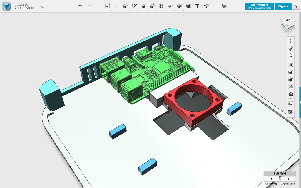Select the Pan tool in navigation bar
Viewport: 301px width, 188px height.
(291, 41)
